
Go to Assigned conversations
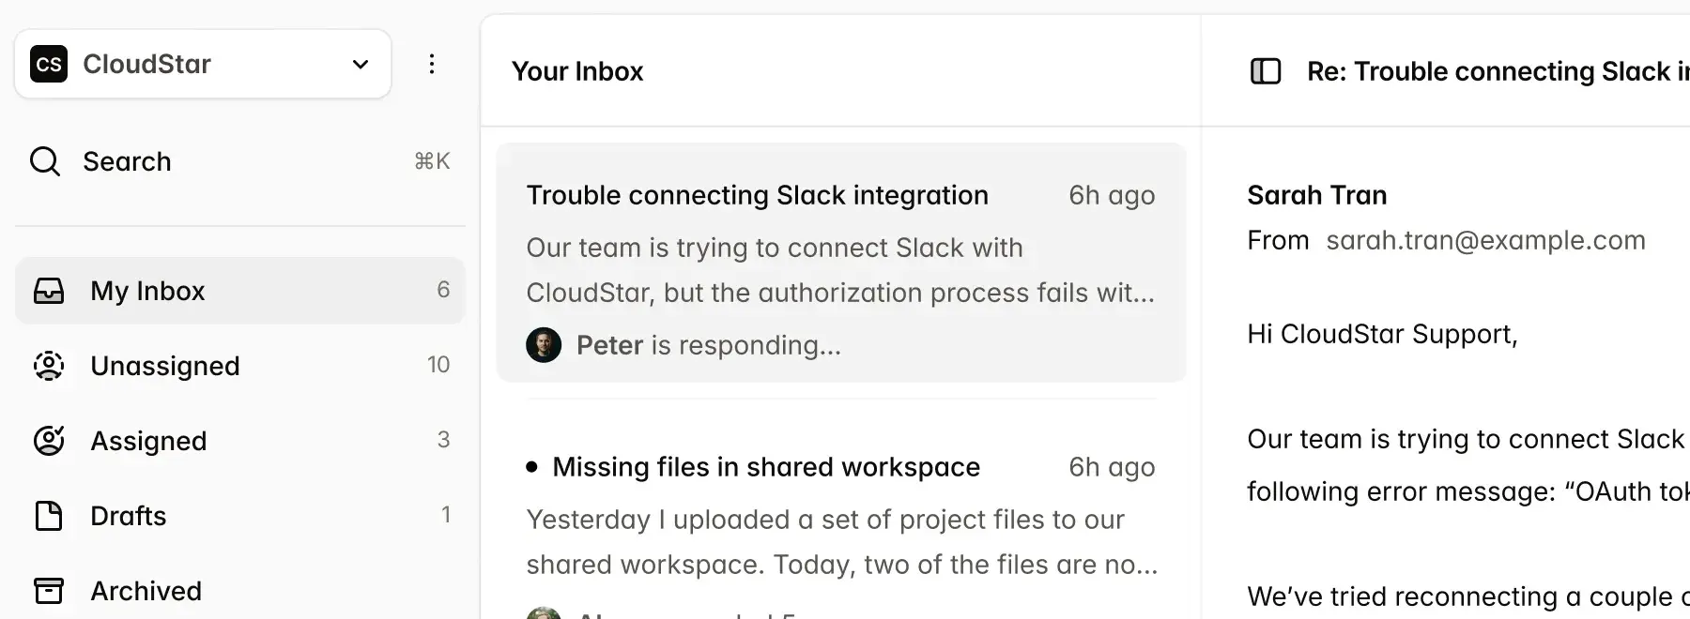tap(148, 441)
